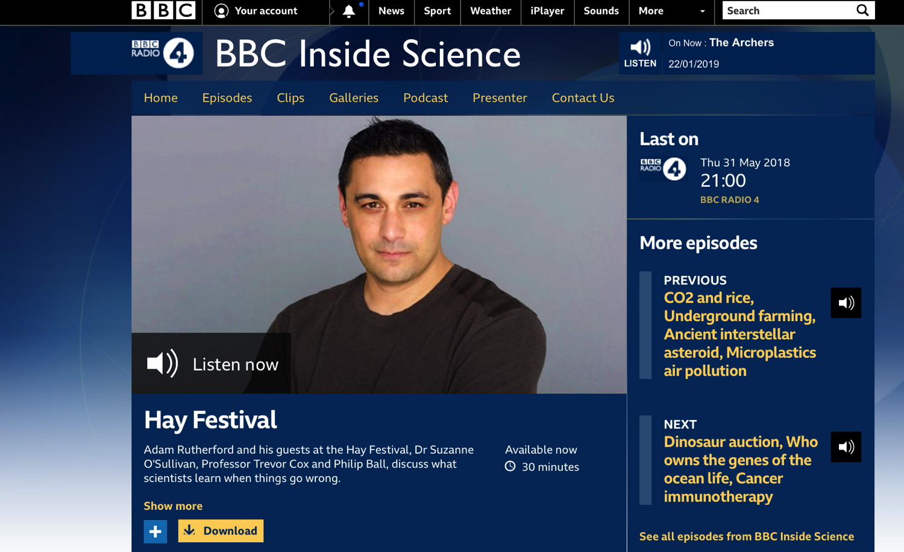Go to the Contact Us page
The image size is (904, 552).
tap(583, 98)
